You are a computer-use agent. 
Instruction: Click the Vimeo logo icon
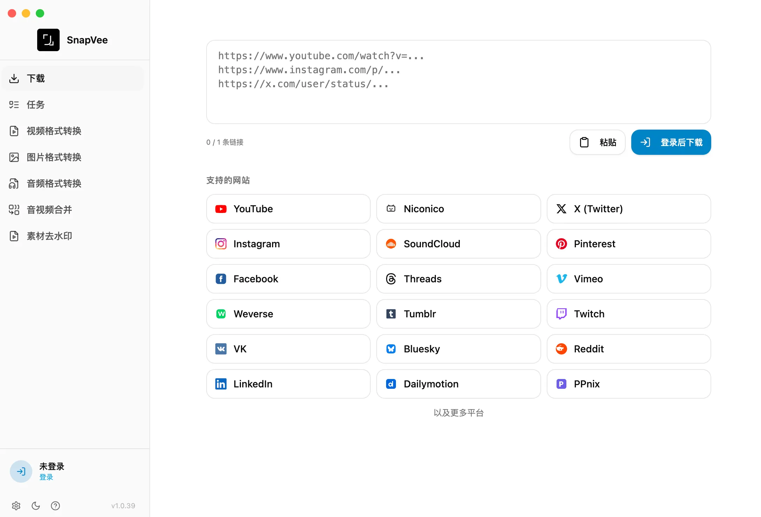[561, 279]
